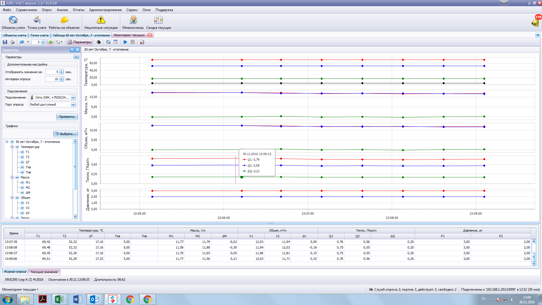This screenshot has height=305, width=542.
Task: Open dropdown arrow next to speech bubble icon
Action: point(28,42)
